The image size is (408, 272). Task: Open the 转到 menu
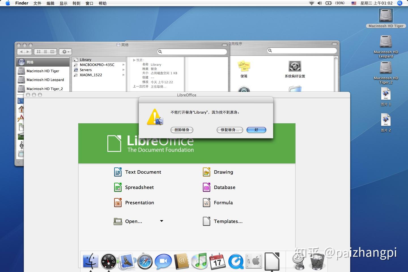coord(76,3)
